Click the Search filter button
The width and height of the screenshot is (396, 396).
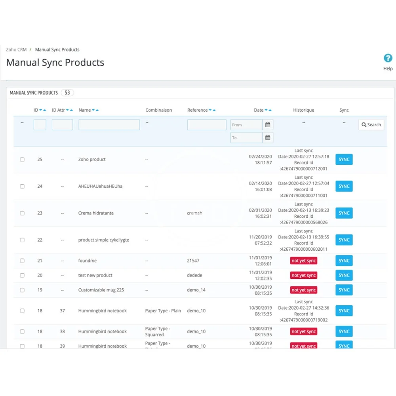[x=371, y=125]
